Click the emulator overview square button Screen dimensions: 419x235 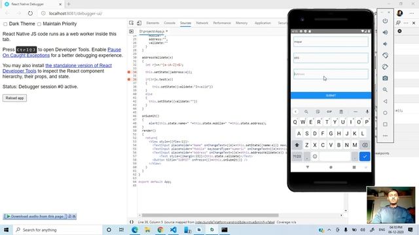click(385, 124)
